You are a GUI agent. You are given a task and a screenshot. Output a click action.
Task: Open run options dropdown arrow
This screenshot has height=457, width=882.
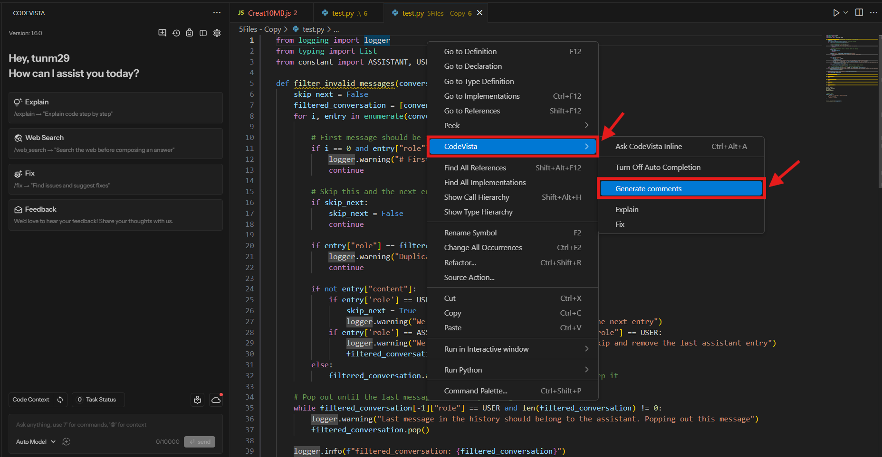coord(845,13)
